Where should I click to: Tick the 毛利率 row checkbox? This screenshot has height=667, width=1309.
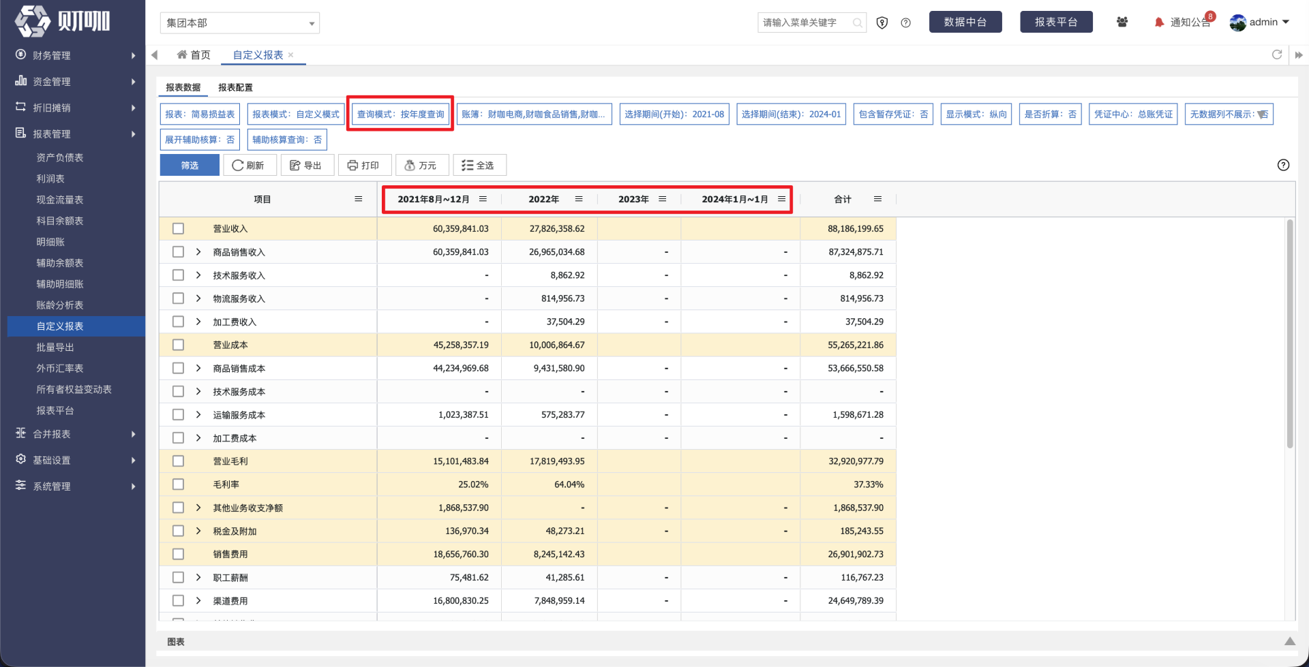pyautogui.click(x=179, y=484)
